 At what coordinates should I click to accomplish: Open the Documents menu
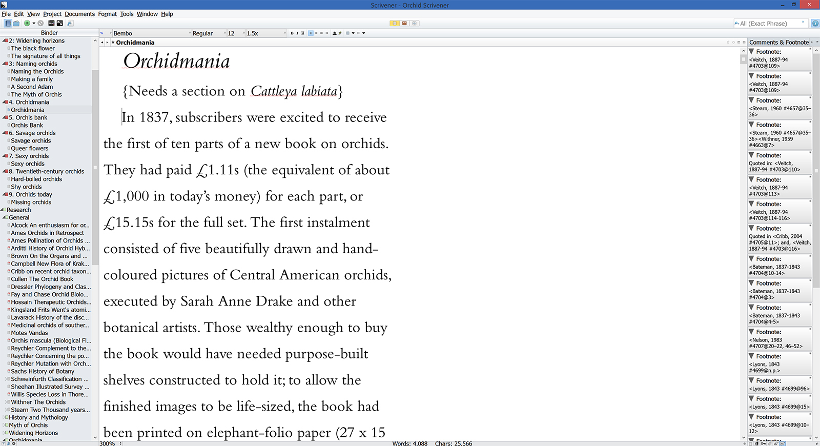[80, 14]
